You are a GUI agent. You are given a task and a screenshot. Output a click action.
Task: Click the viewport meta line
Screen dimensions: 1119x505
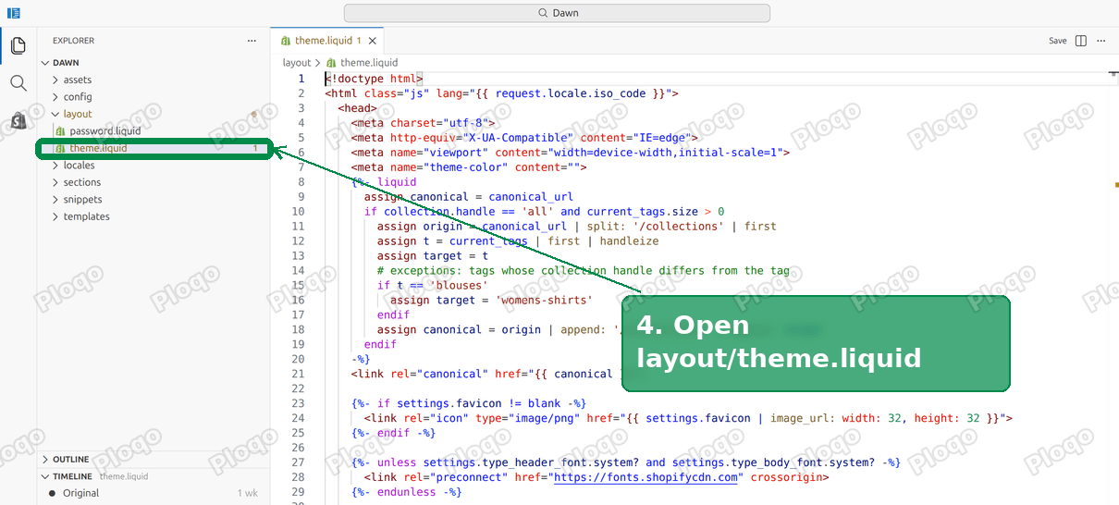[x=570, y=153]
